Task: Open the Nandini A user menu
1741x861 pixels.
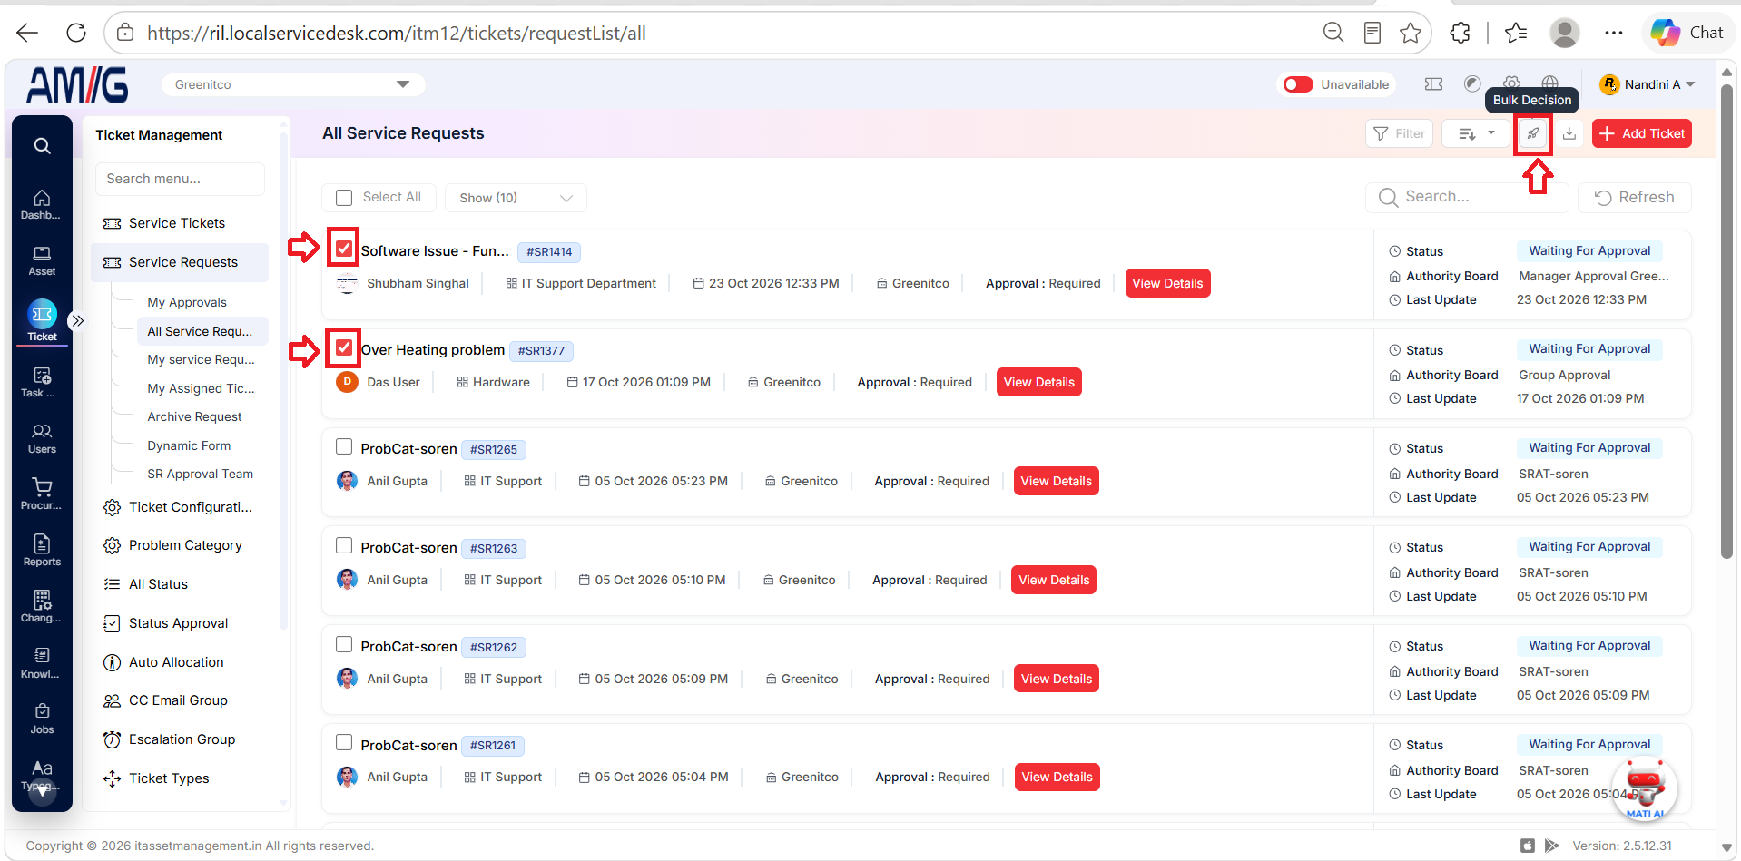Action: (1648, 84)
